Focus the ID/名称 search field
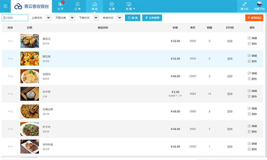This screenshot has width=267, height=160. [15, 18]
